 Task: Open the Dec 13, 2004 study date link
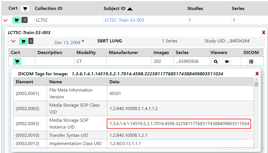67,43
